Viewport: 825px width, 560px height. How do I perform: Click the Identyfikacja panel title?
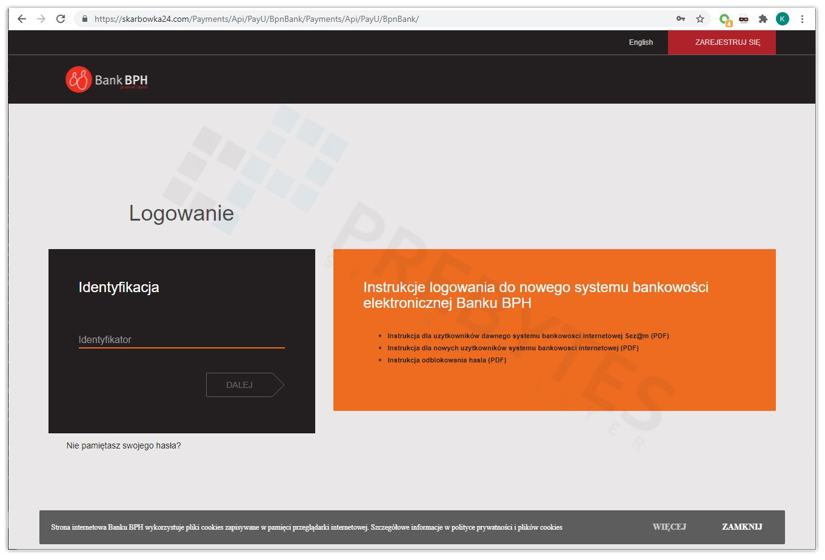(x=119, y=287)
